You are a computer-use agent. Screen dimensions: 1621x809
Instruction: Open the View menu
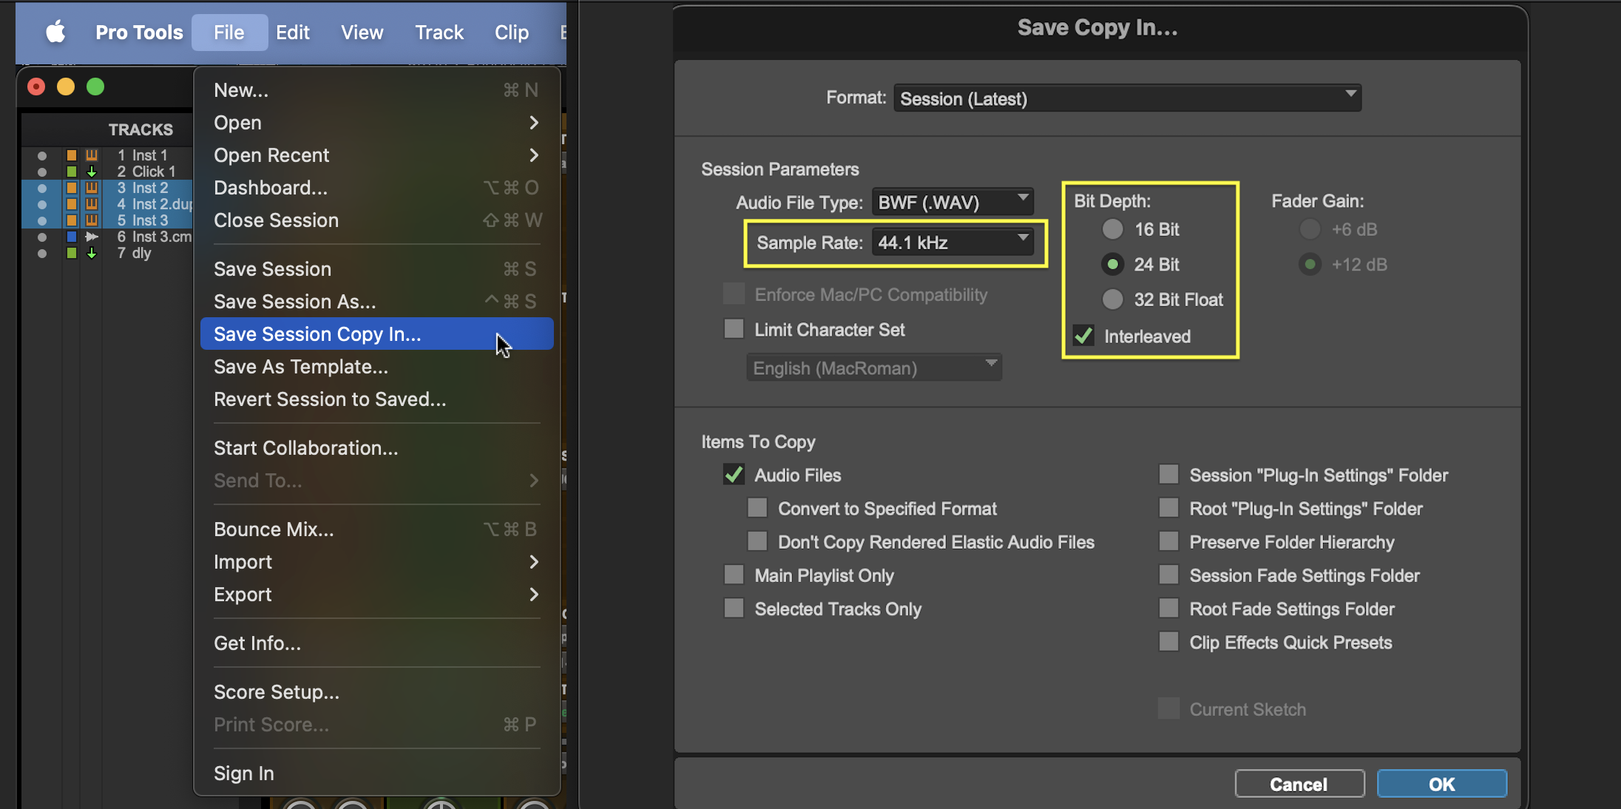[x=362, y=32]
